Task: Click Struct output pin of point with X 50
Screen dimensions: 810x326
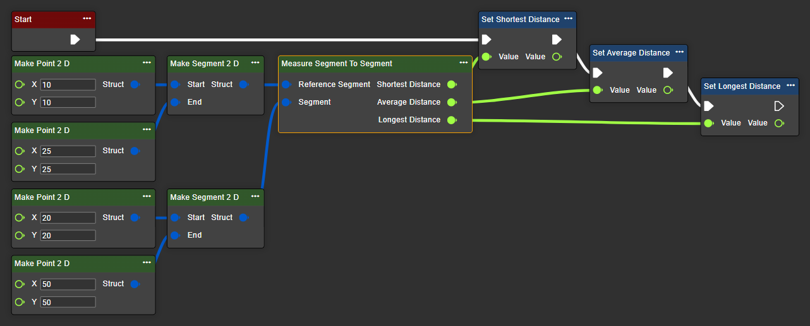Action: [135, 284]
